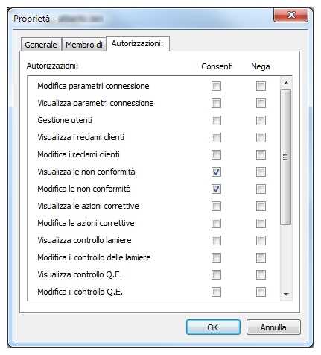Check Nega for Visualizza i reclami clienti

[x=261, y=137]
